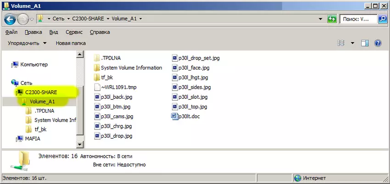The image size is (390, 184).
Task: Open the Сервис menu
Action: click(74, 32)
